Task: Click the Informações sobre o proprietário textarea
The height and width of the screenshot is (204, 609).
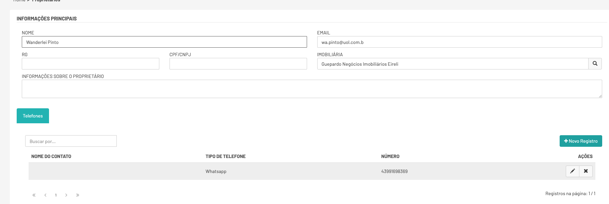Action: click(x=312, y=89)
